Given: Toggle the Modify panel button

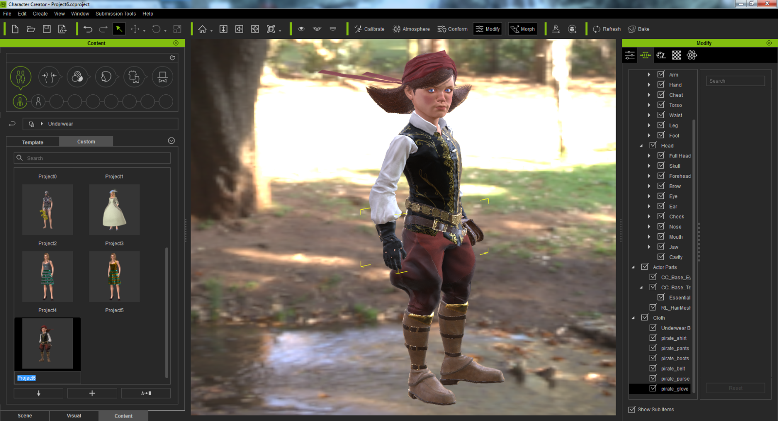Looking at the screenshot, I should [x=488, y=29].
